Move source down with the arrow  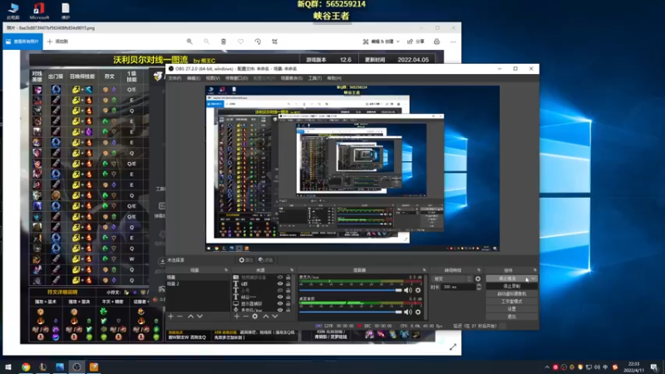tap(275, 317)
